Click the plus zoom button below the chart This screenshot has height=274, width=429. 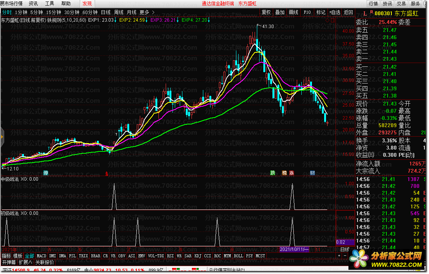point(339,256)
